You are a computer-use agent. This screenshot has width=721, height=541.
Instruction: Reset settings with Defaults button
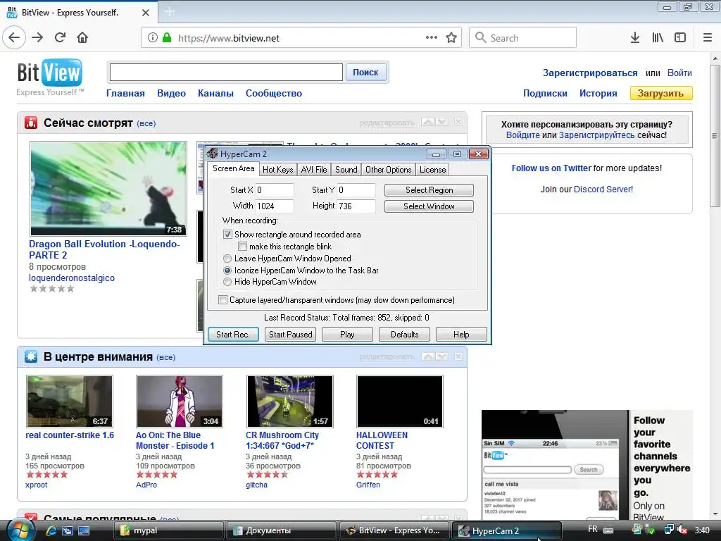[x=404, y=335]
